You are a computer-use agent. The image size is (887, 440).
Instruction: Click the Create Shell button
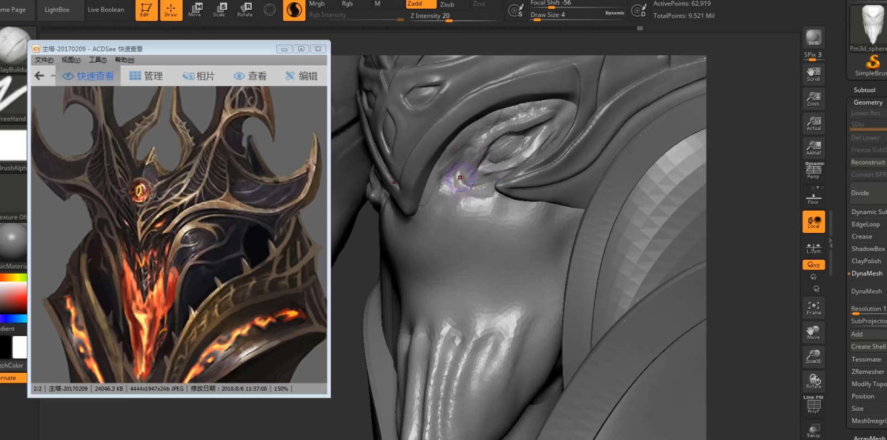(x=867, y=347)
